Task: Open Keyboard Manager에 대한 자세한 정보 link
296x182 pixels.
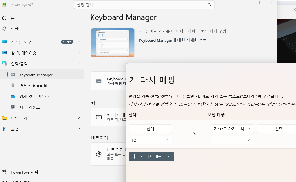Action: 173,40
